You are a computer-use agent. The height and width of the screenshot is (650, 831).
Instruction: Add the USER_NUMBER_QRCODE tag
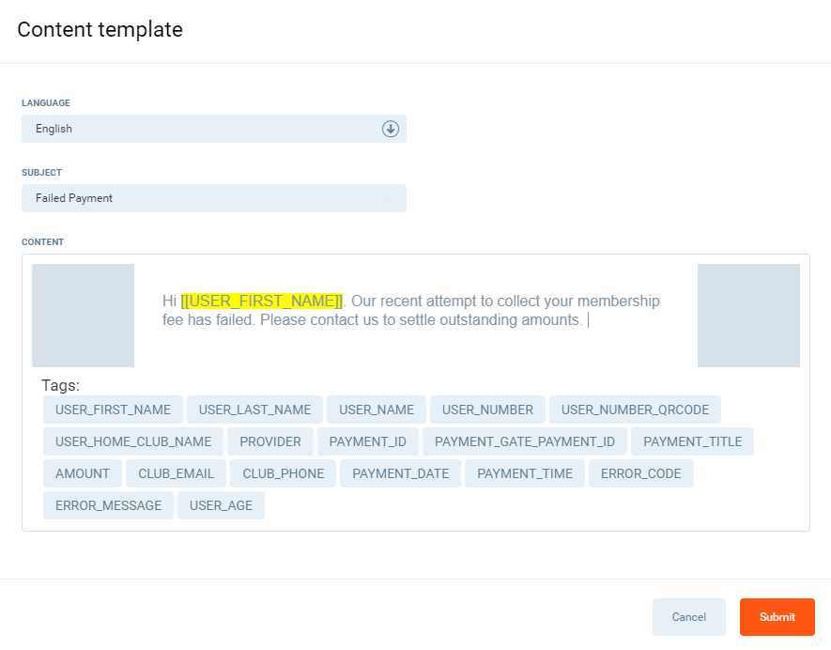point(635,410)
